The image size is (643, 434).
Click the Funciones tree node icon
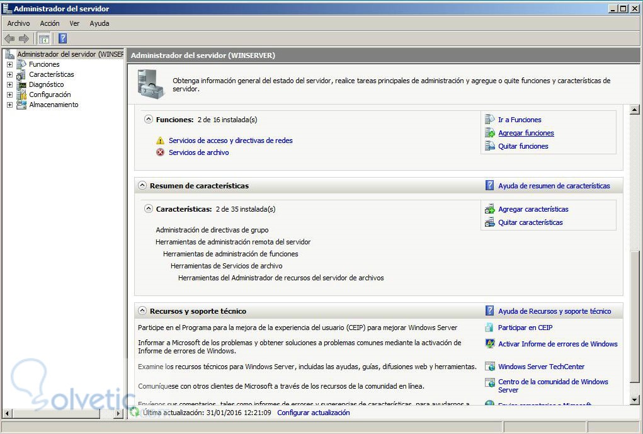[21, 64]
